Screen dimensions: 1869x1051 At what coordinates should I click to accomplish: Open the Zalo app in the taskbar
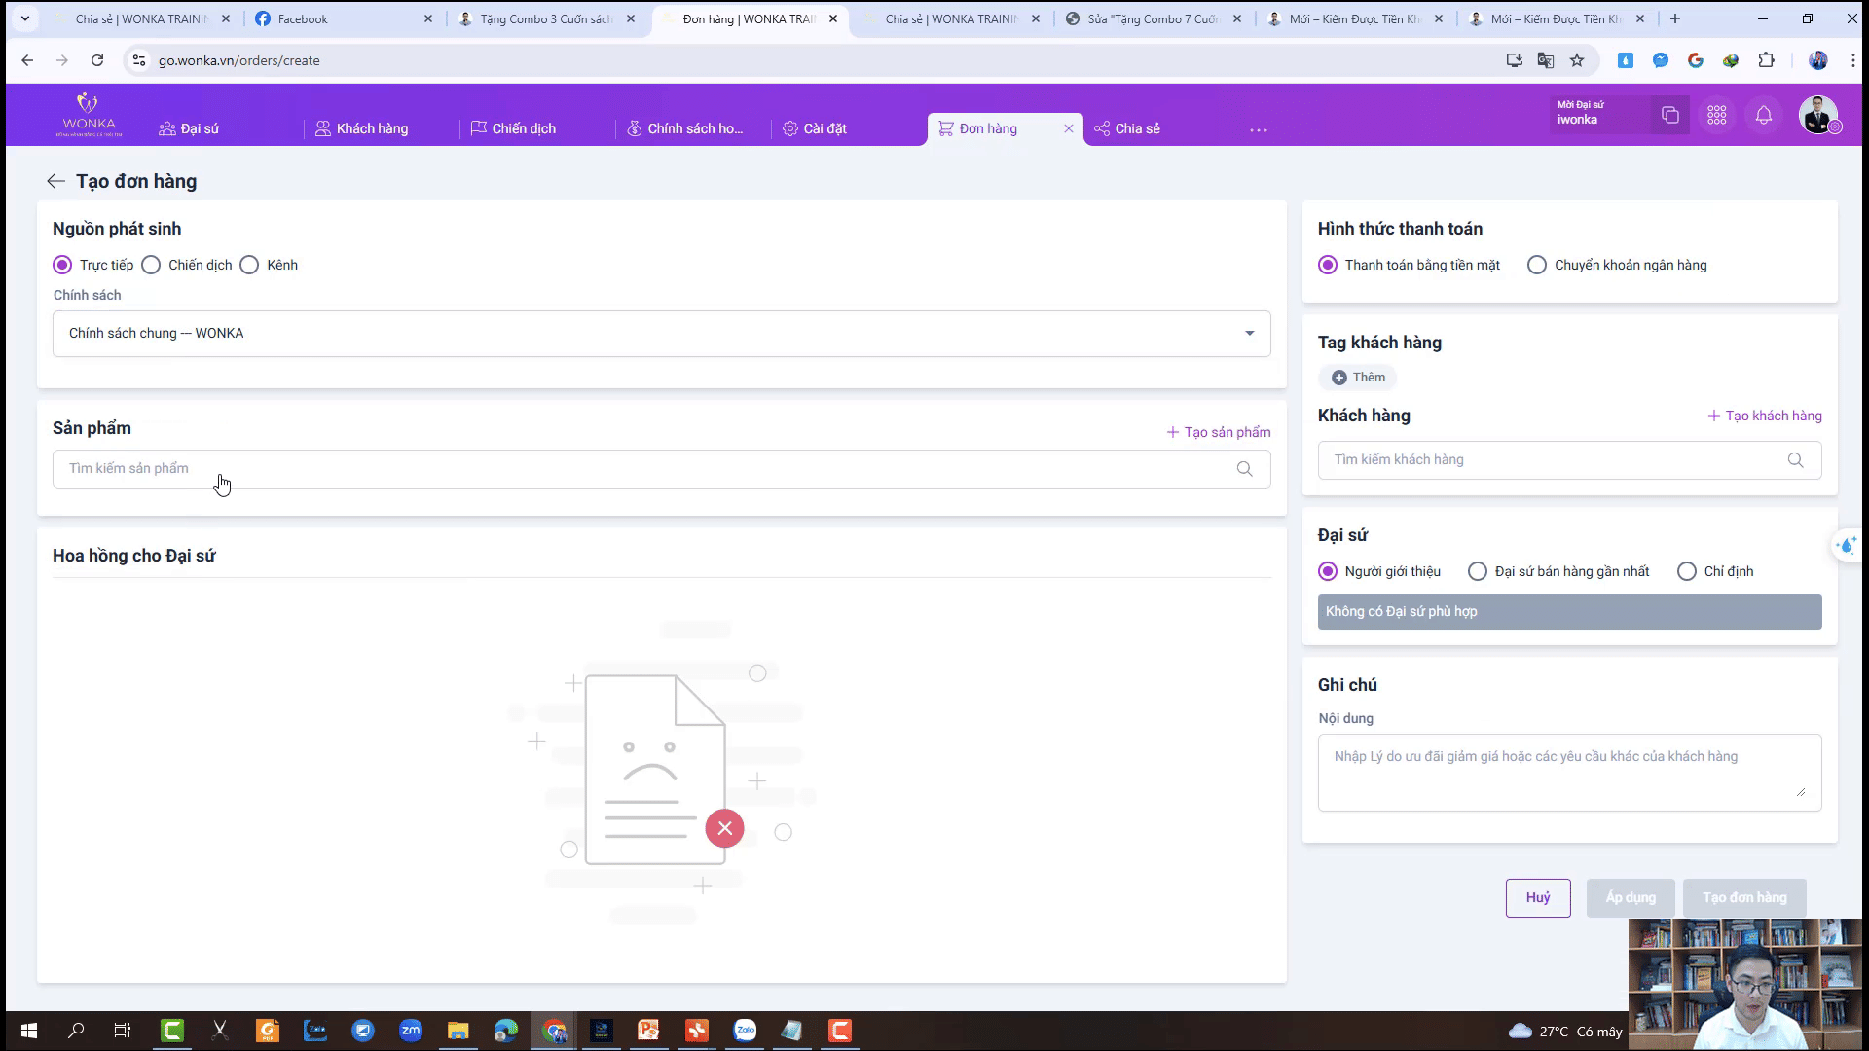point(745,1031)
